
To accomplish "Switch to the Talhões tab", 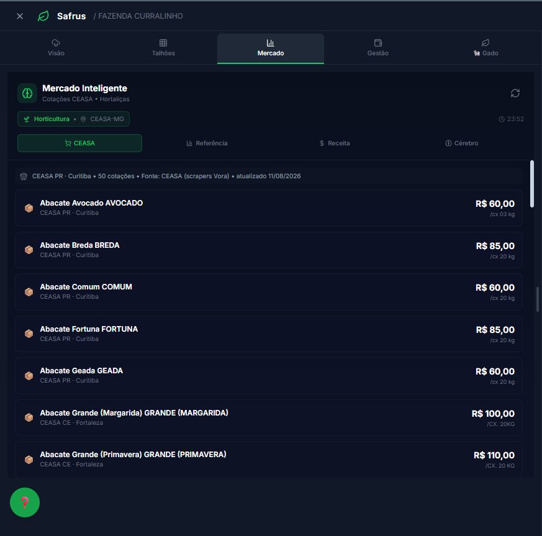I will point(163,48).
